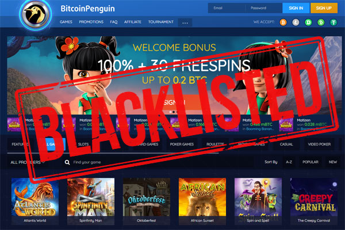Switch to the Poker Games tab
The height and width of the screenshot is (230, 345).
[182, 144]
